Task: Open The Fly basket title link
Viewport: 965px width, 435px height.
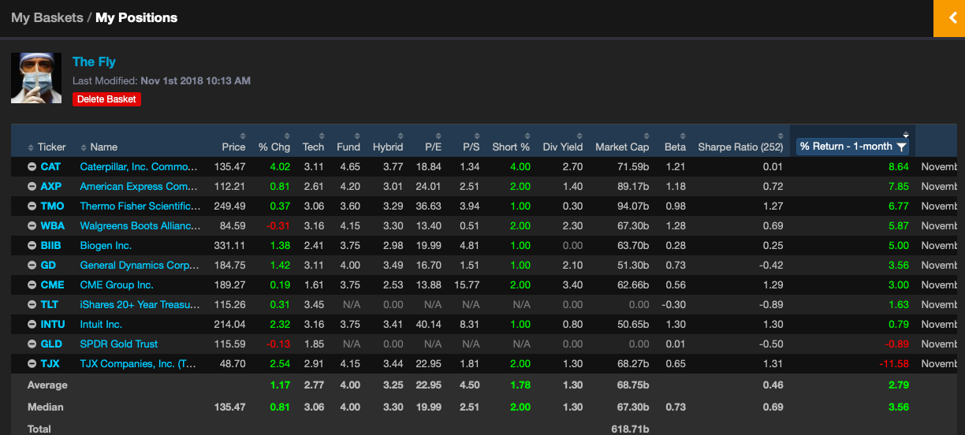Action: pyautogui.click(x=94, y=61)
